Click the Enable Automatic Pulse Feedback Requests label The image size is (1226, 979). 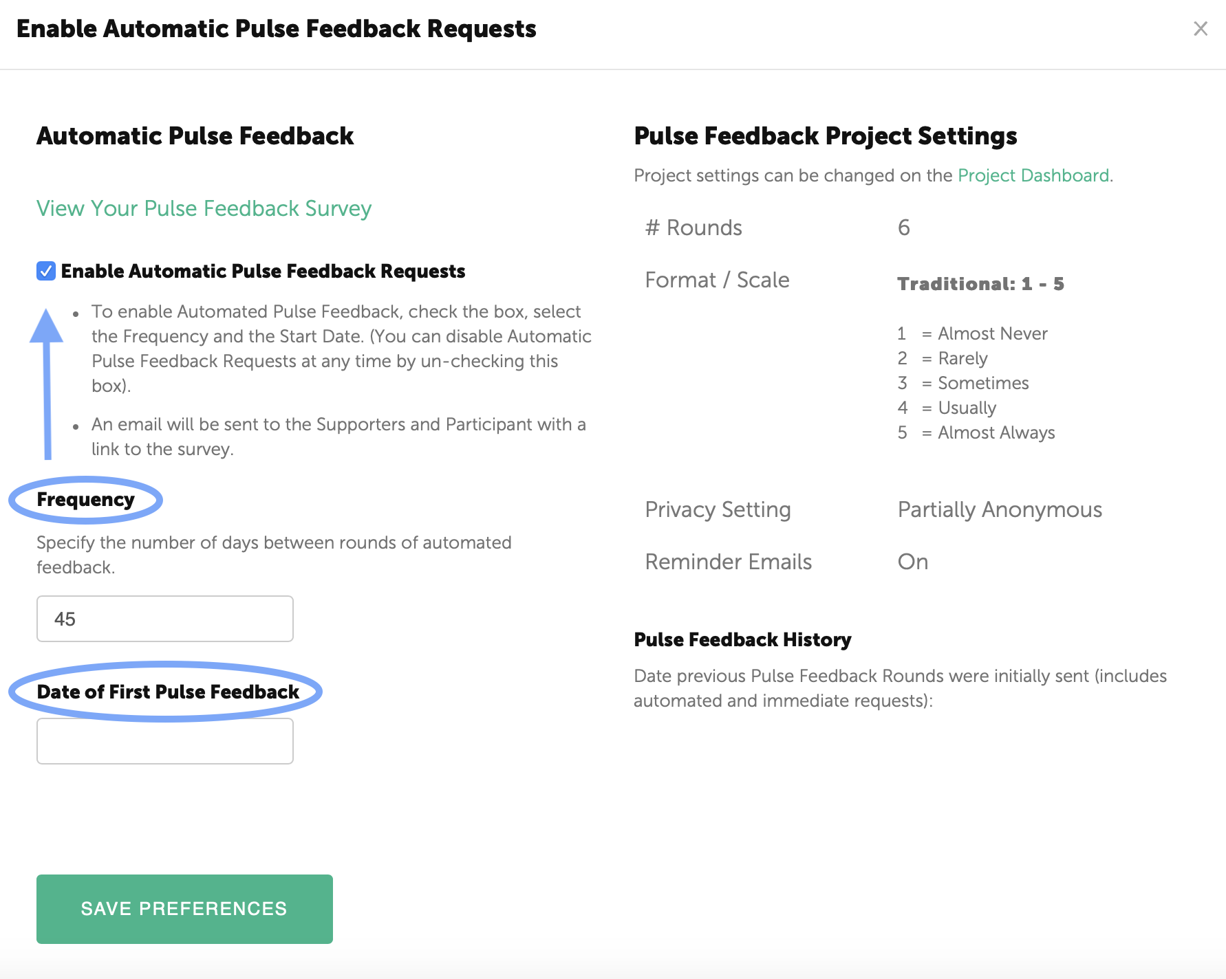tap(263, 271)
